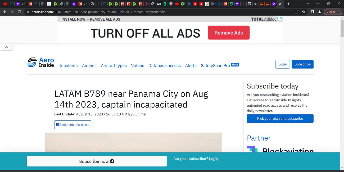Image resolution: width=344 pixels, height=172 pixels.
Task: Click the AeroInside logo
Action: tap(40, 62)
